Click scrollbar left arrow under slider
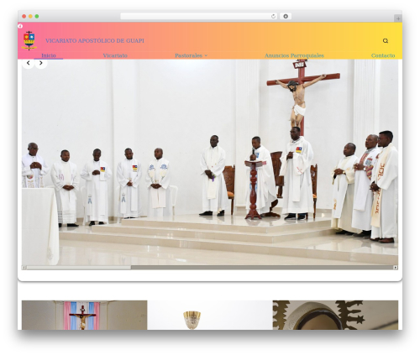The width and height of the screenshot is (420, 355). 24,268
